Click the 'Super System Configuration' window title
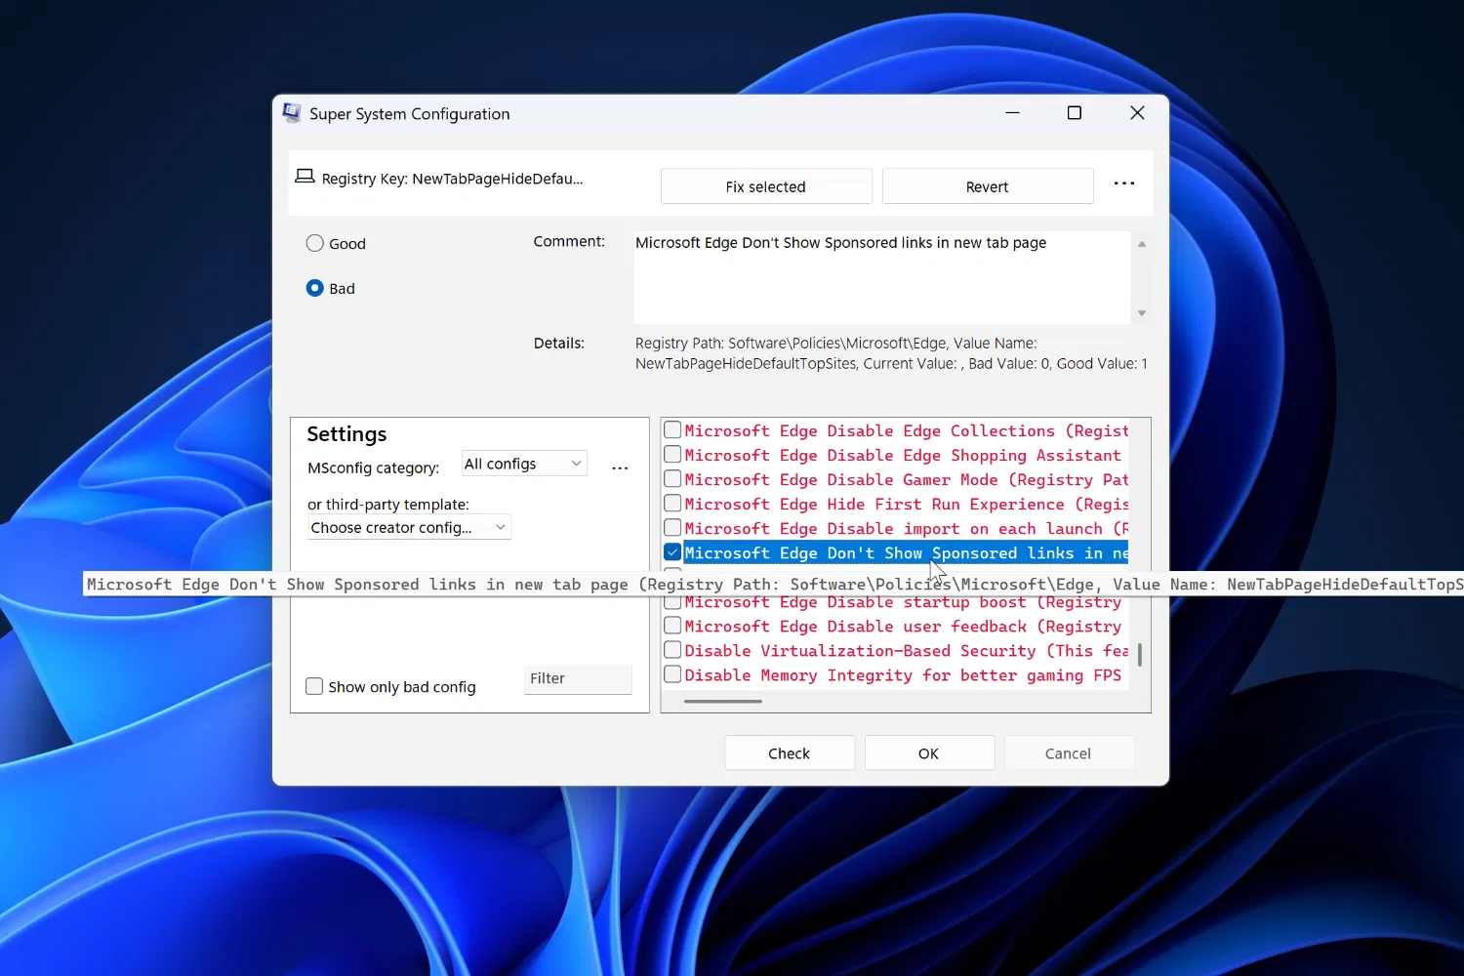 pos(410,114)
